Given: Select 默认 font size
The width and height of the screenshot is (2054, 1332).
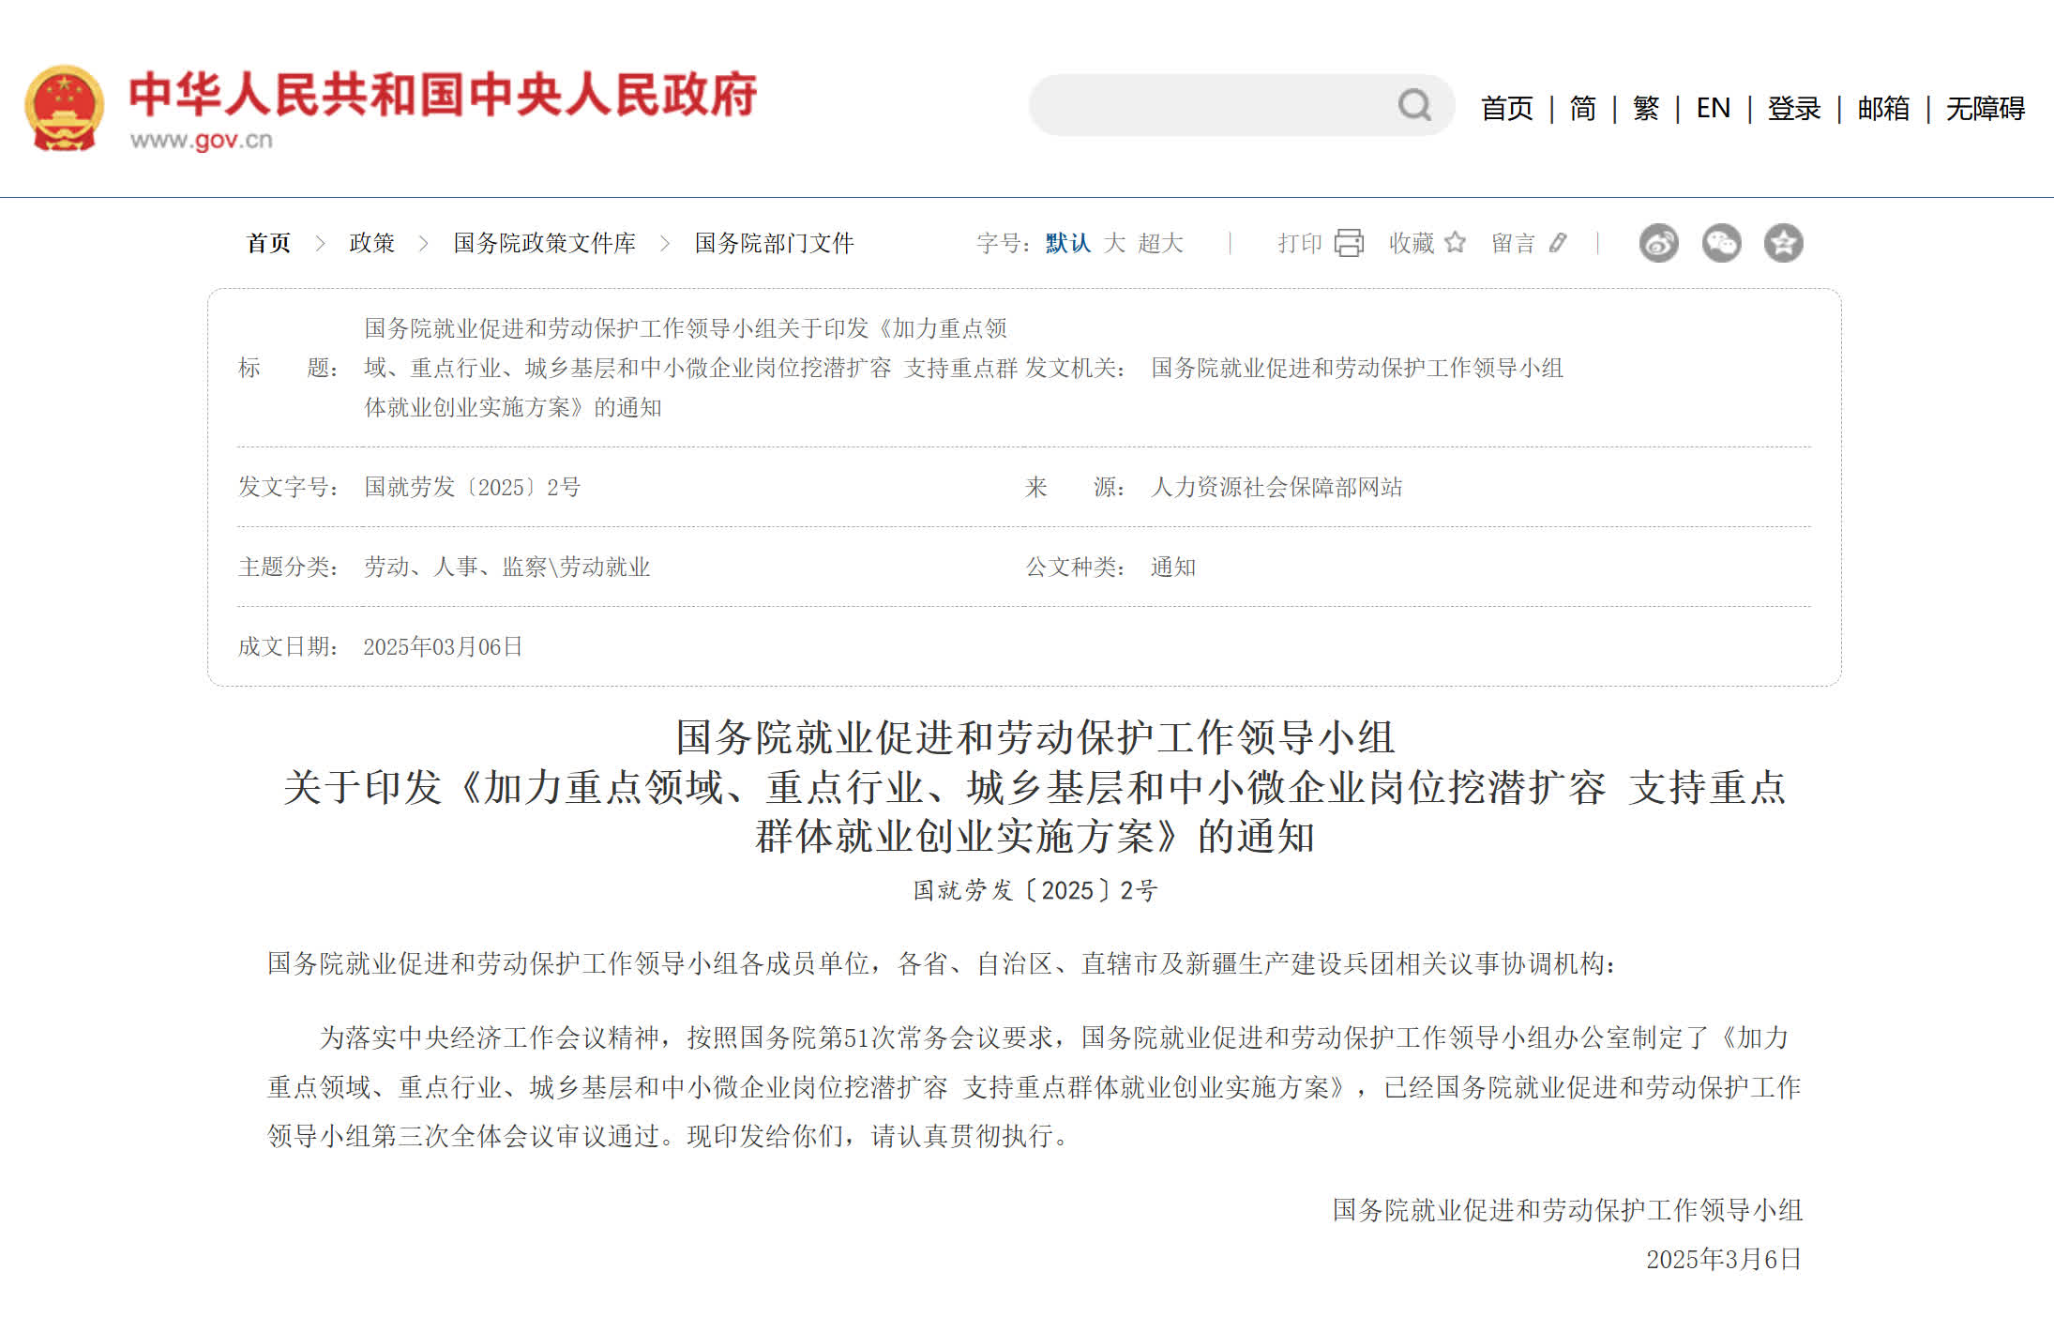Looking at the screenshot, I should point(1067,243).
